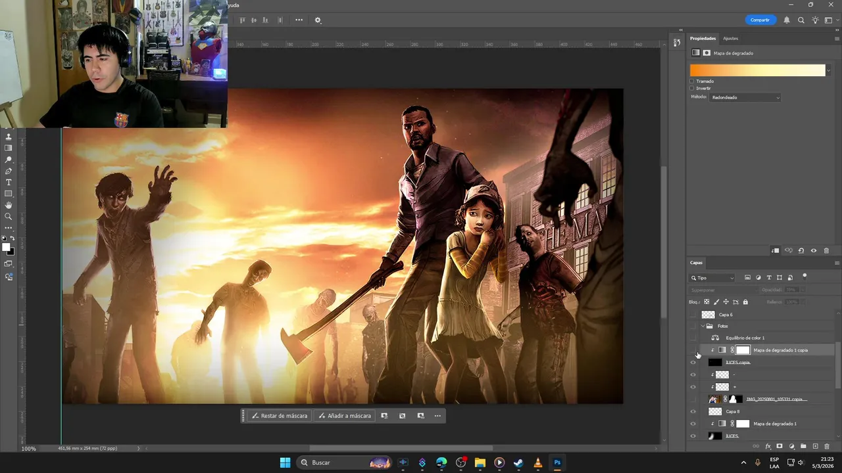The height and width of the screenshot is (473, 842).
Task: Open the notifications bell
Action: [x=787, y=20]
